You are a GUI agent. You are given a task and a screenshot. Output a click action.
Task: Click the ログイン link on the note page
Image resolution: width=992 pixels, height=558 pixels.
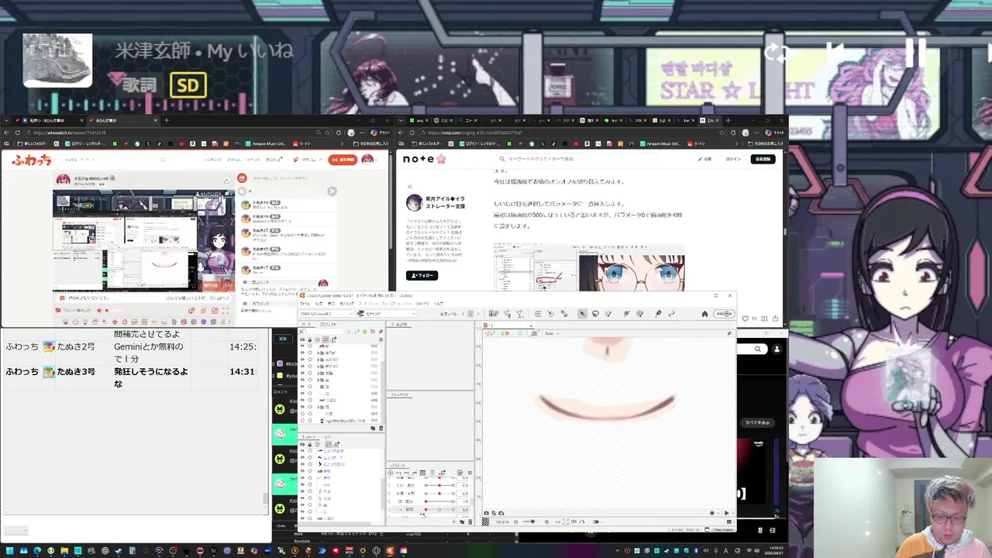coord(733,159)
